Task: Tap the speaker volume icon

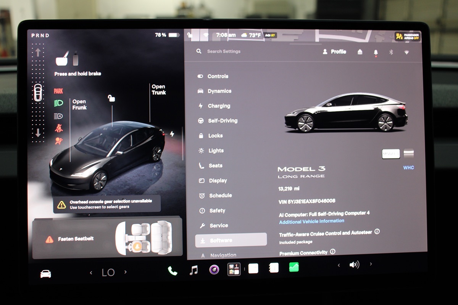Action: tap(354, 265)
